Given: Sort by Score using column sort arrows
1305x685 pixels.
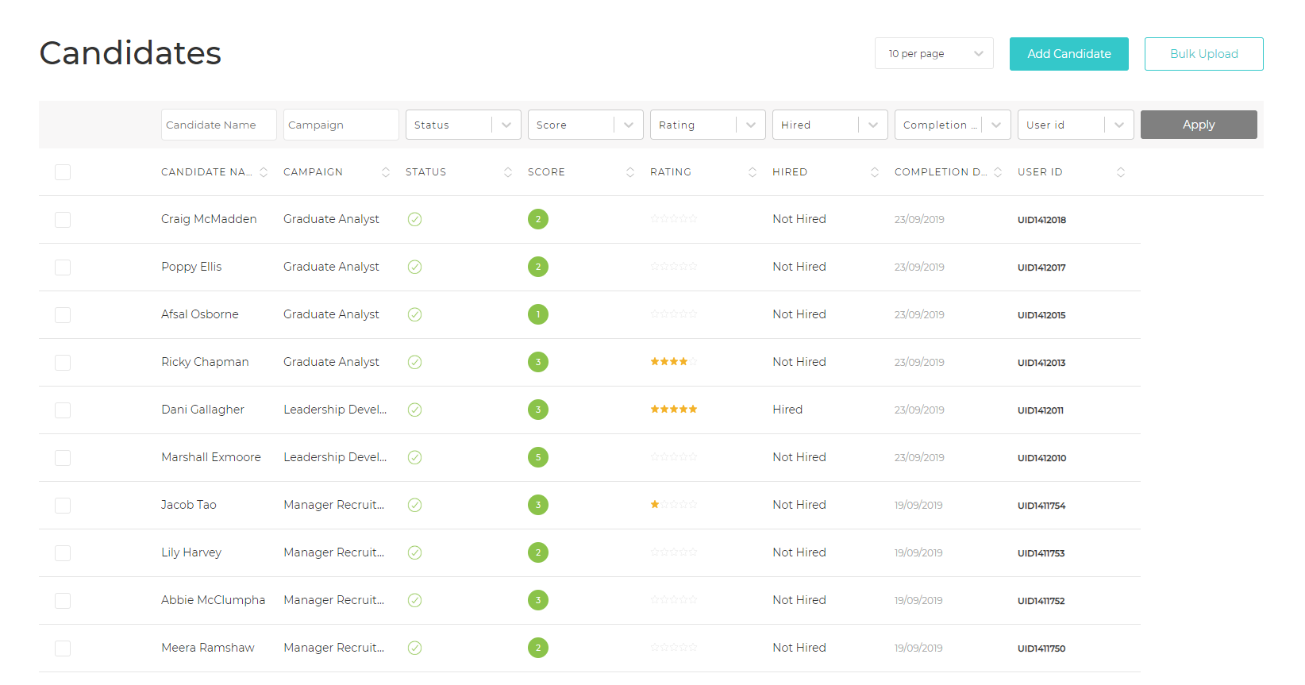Looking at the screenshot, I should (x=630, y=172).
